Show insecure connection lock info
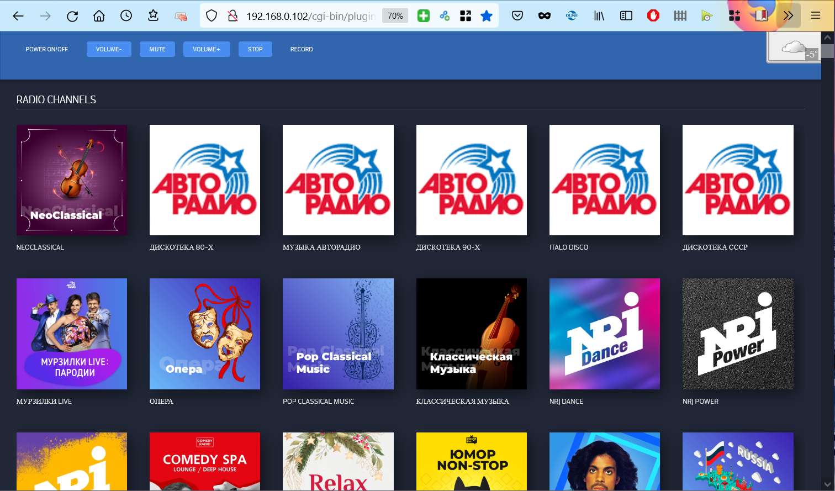The height and width of the screenshot is (491, 835). pos(232,16)
